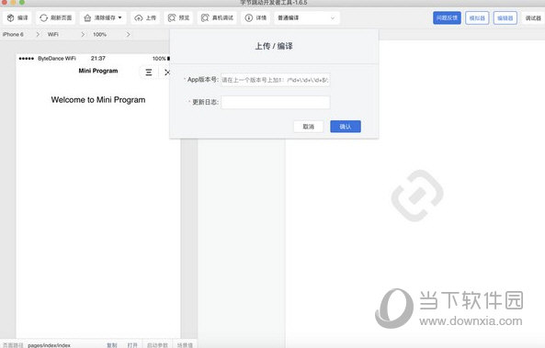Click the Mini Program title in simulator
Screen dimensions: 545x348
[98, 71]
